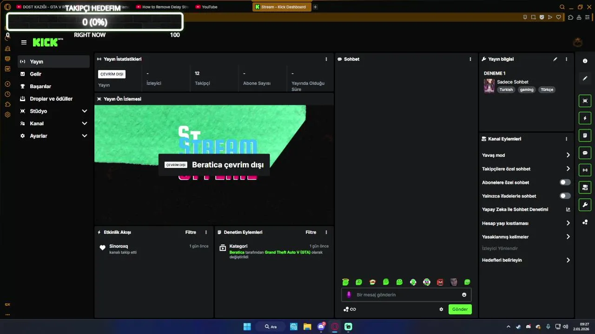Click the Bir mesaj gönderin chat input
The width and height of the screenshot is (595, 334).
[407, 295]
